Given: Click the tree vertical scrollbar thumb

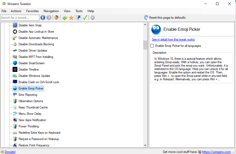Looking at the screenshot, I should click(145, 45).
